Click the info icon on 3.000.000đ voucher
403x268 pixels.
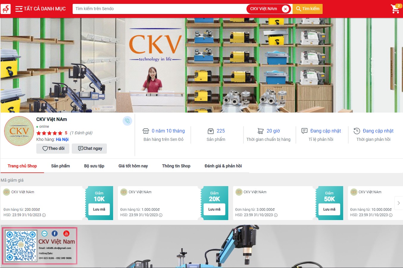pos(276,215)
